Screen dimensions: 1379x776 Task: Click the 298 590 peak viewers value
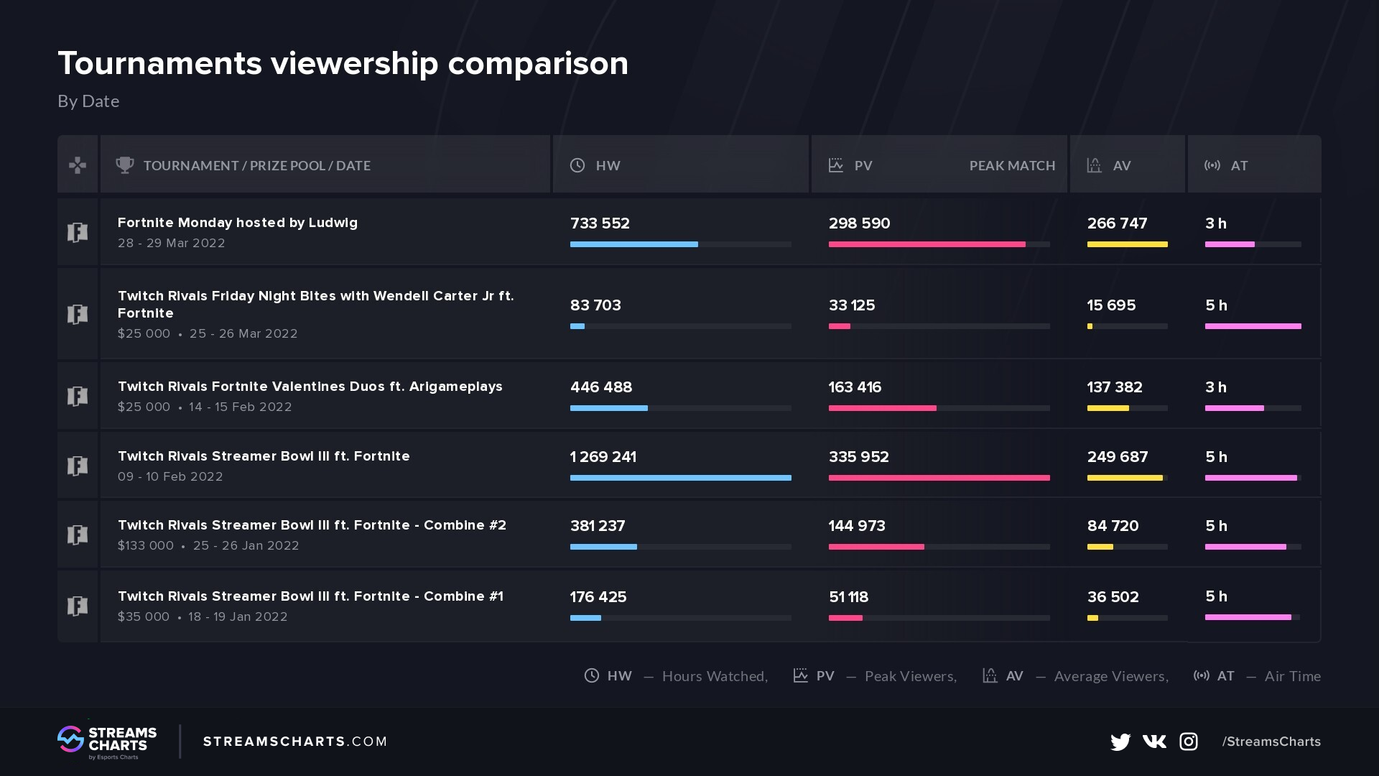tap(860, 223)
